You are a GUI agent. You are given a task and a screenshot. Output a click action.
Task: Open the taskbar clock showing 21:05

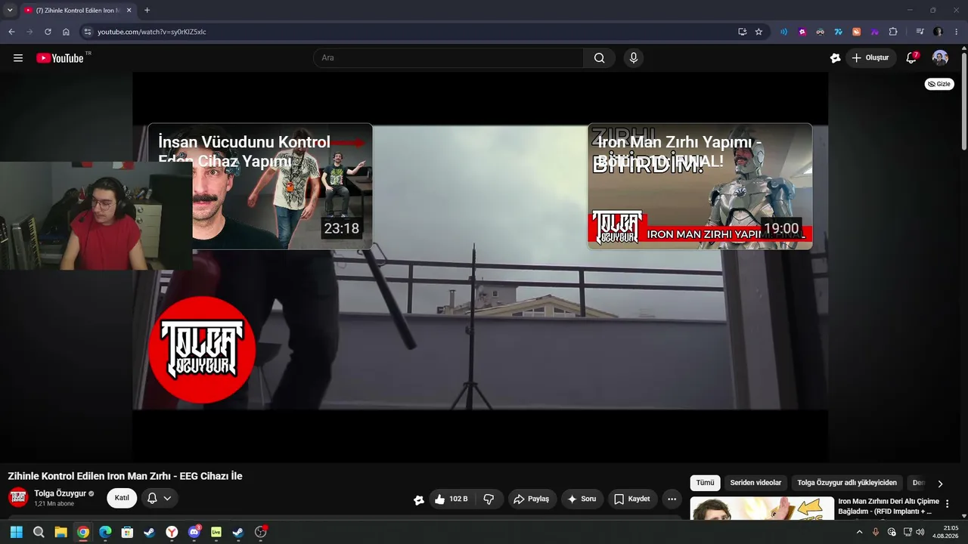click(x=946, y=532)
